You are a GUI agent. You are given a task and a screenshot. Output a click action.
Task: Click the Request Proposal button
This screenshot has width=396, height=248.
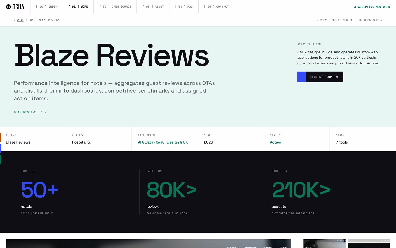[320, 77]
